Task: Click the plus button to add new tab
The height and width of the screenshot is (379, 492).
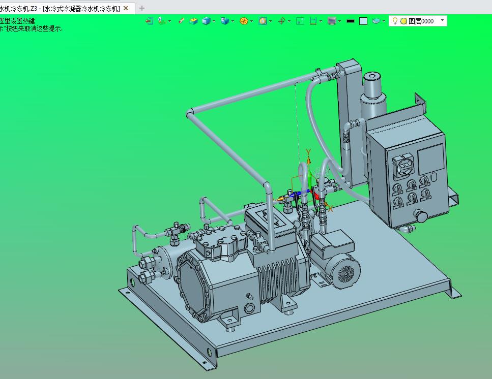Action: 142,8
